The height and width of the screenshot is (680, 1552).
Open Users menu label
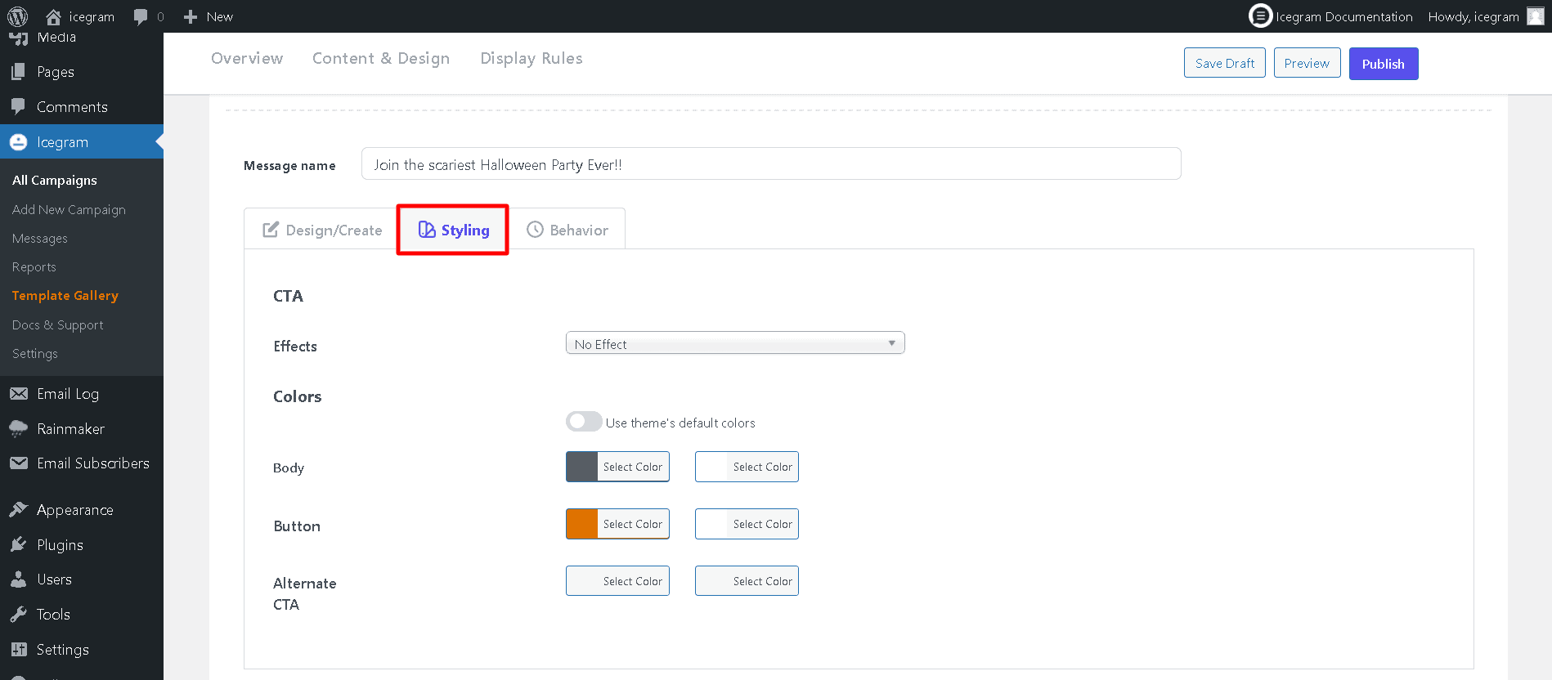pos(54,579)
